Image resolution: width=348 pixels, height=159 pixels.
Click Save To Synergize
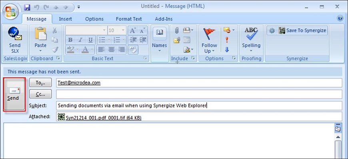(x=297, y=30)
